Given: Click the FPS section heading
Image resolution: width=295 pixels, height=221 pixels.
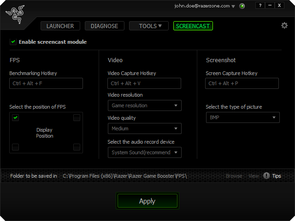Looking at the screenshot, I should point(15,60).
